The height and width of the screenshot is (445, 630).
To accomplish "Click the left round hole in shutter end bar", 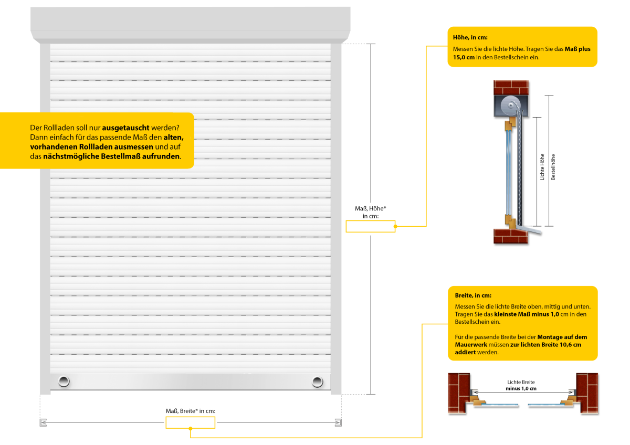I will tap(64, 381).
